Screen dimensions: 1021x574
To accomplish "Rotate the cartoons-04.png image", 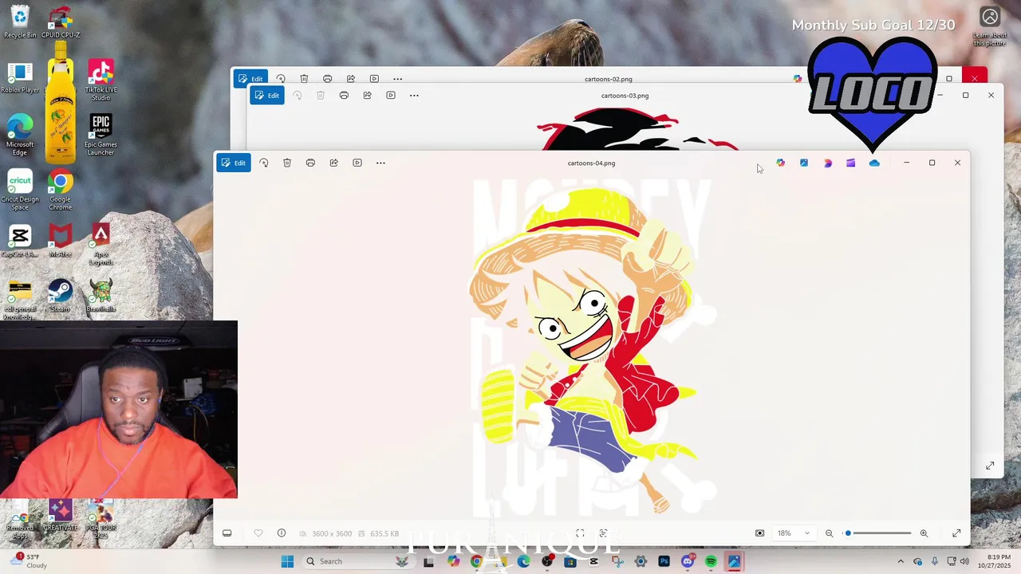I will pyautogui.click(x=264, y=163).
